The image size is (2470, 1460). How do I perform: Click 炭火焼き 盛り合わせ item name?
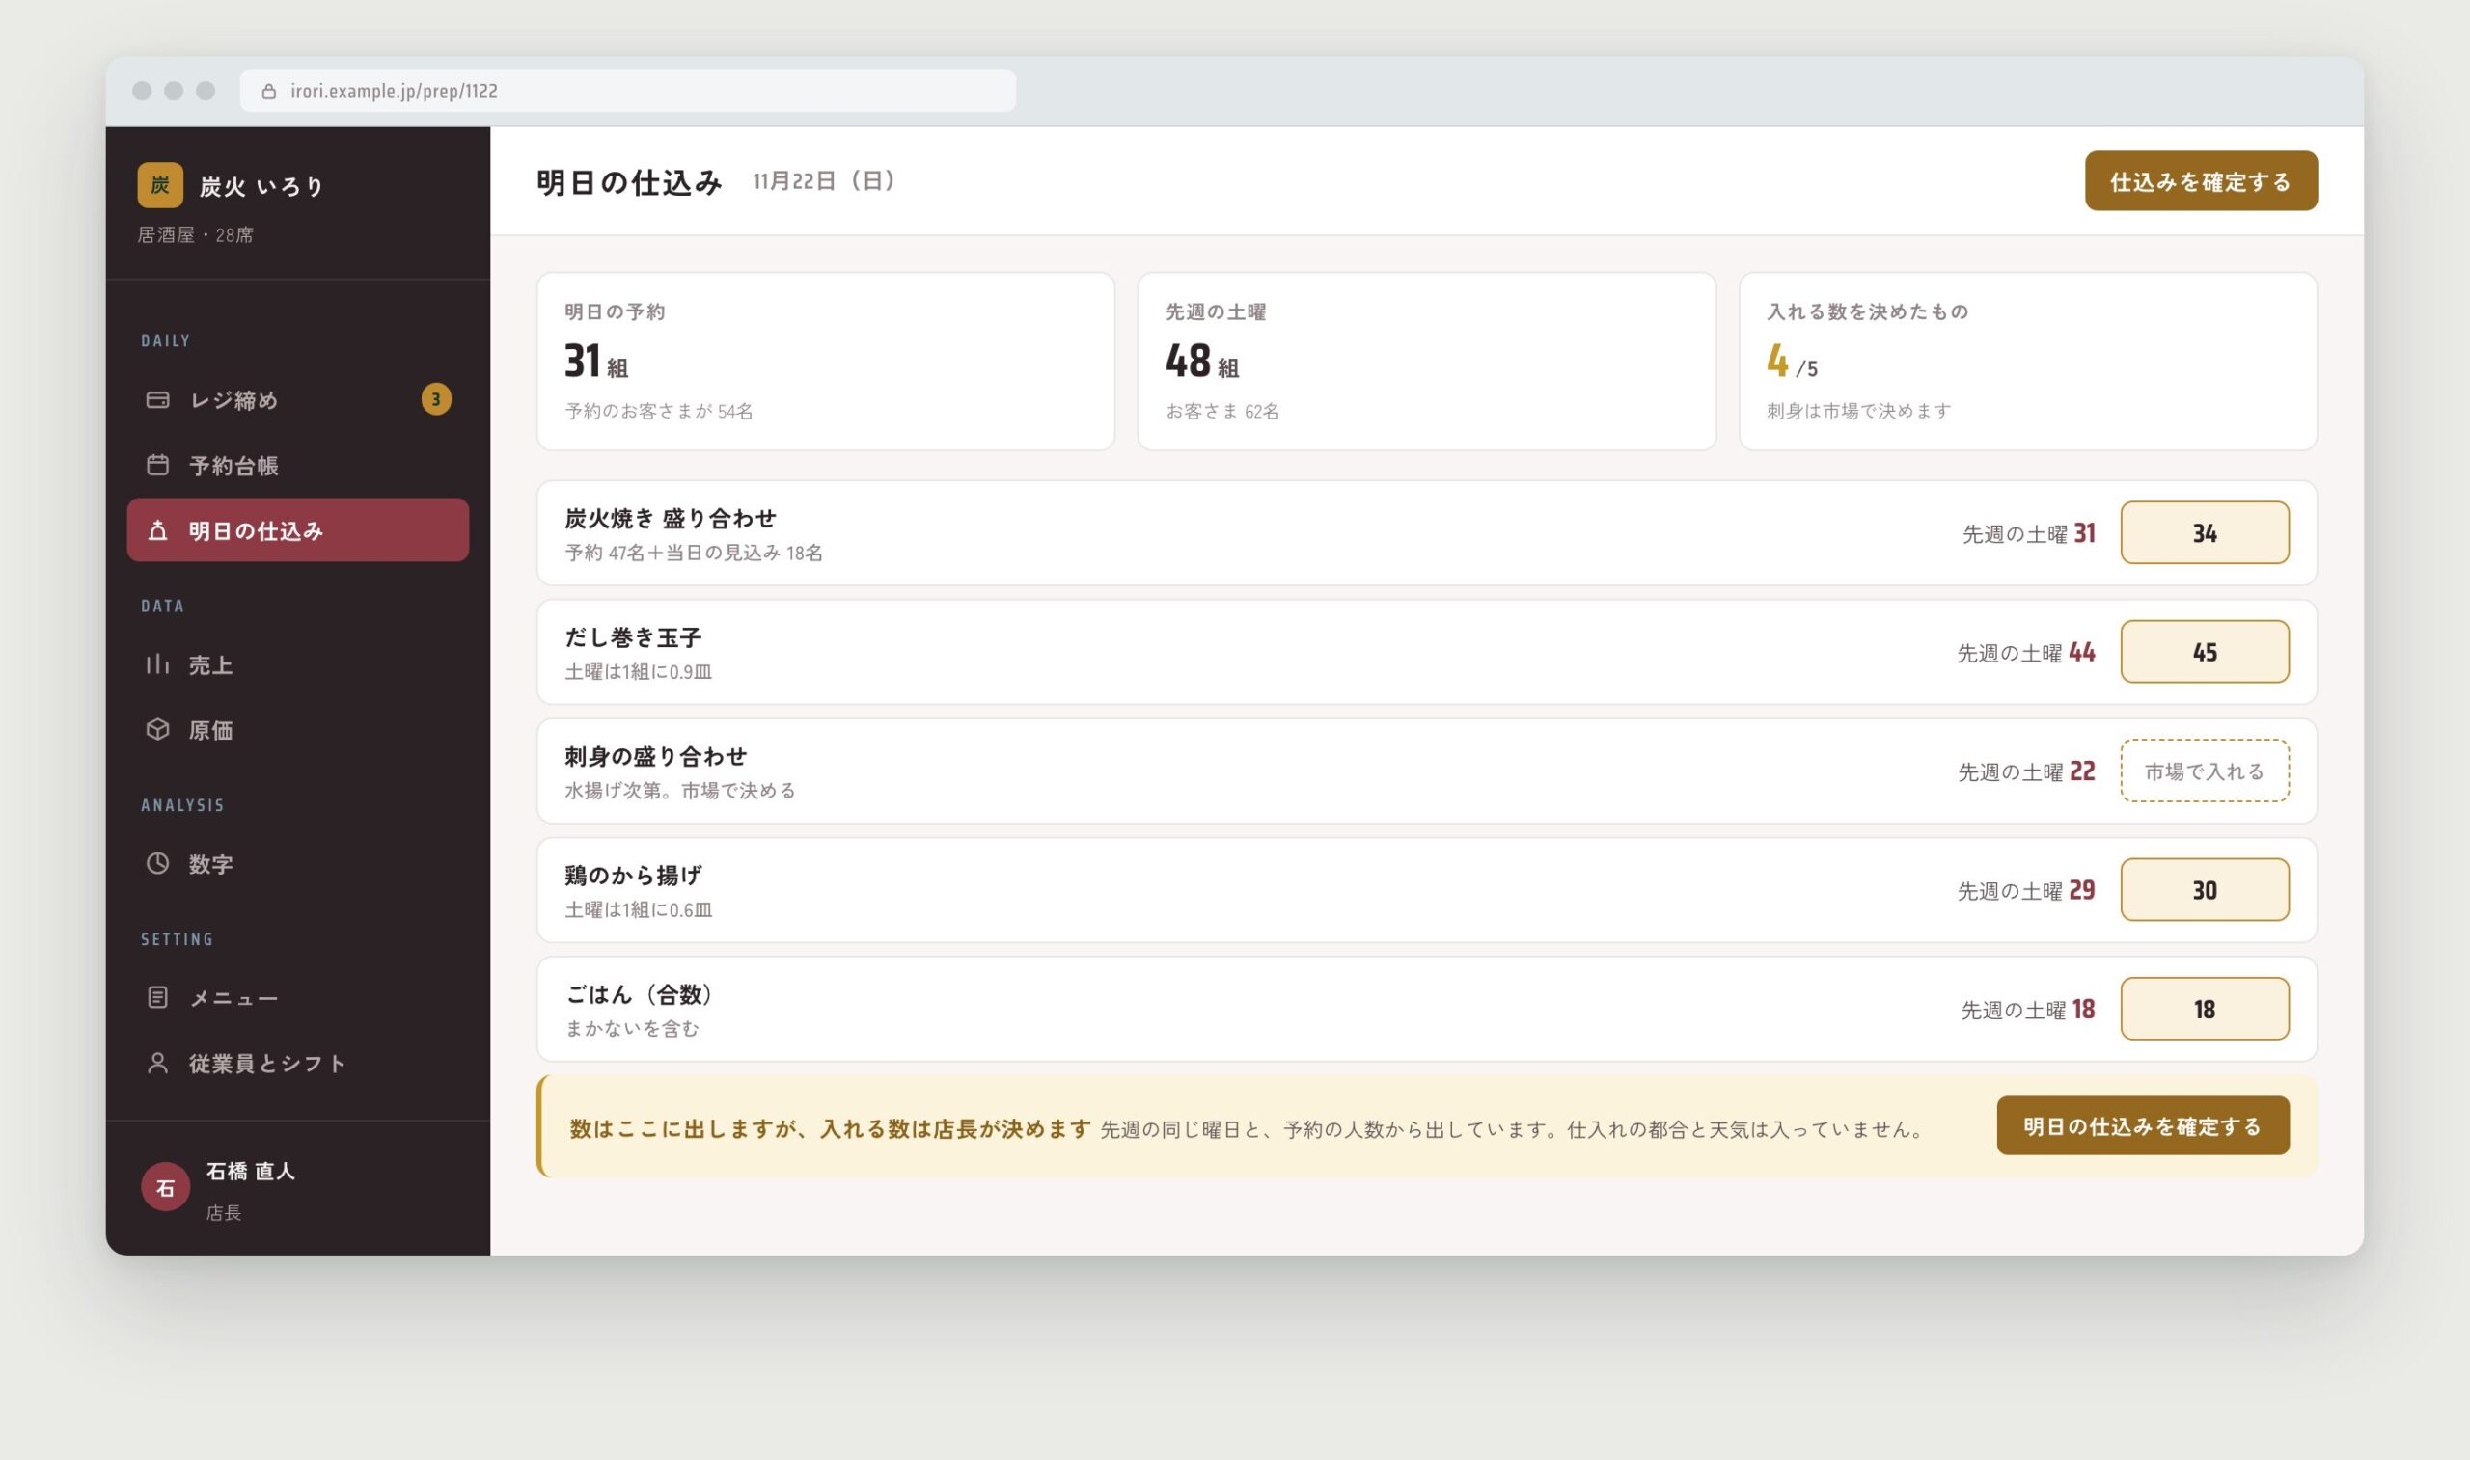tap(671, 519)
